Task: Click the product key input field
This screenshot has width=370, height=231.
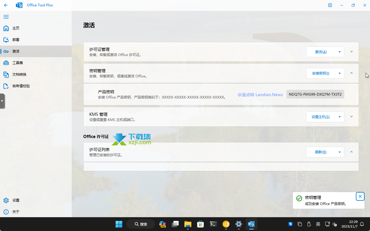Action: click(315, 94)
